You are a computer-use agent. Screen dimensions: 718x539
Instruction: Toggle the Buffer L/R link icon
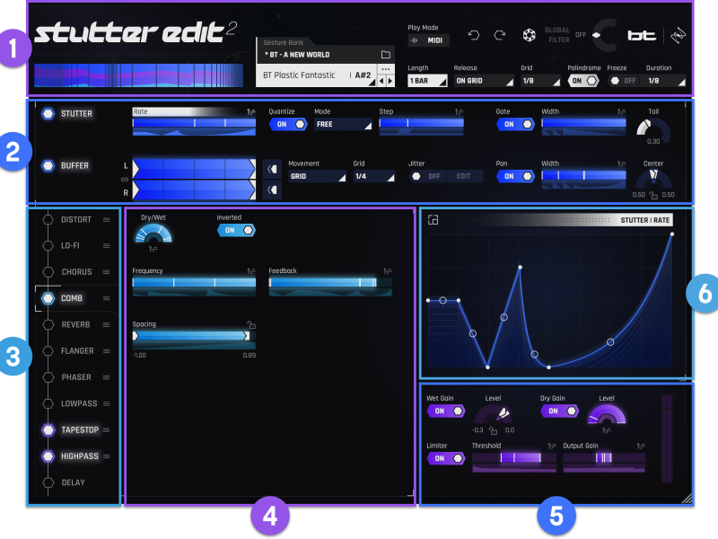(x=125, y=179)
